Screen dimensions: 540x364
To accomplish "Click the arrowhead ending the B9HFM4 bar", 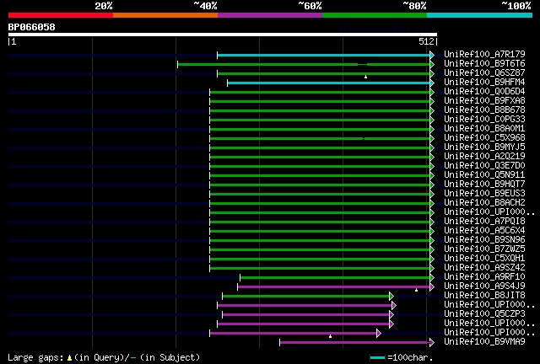I will [x=432, y=83].
